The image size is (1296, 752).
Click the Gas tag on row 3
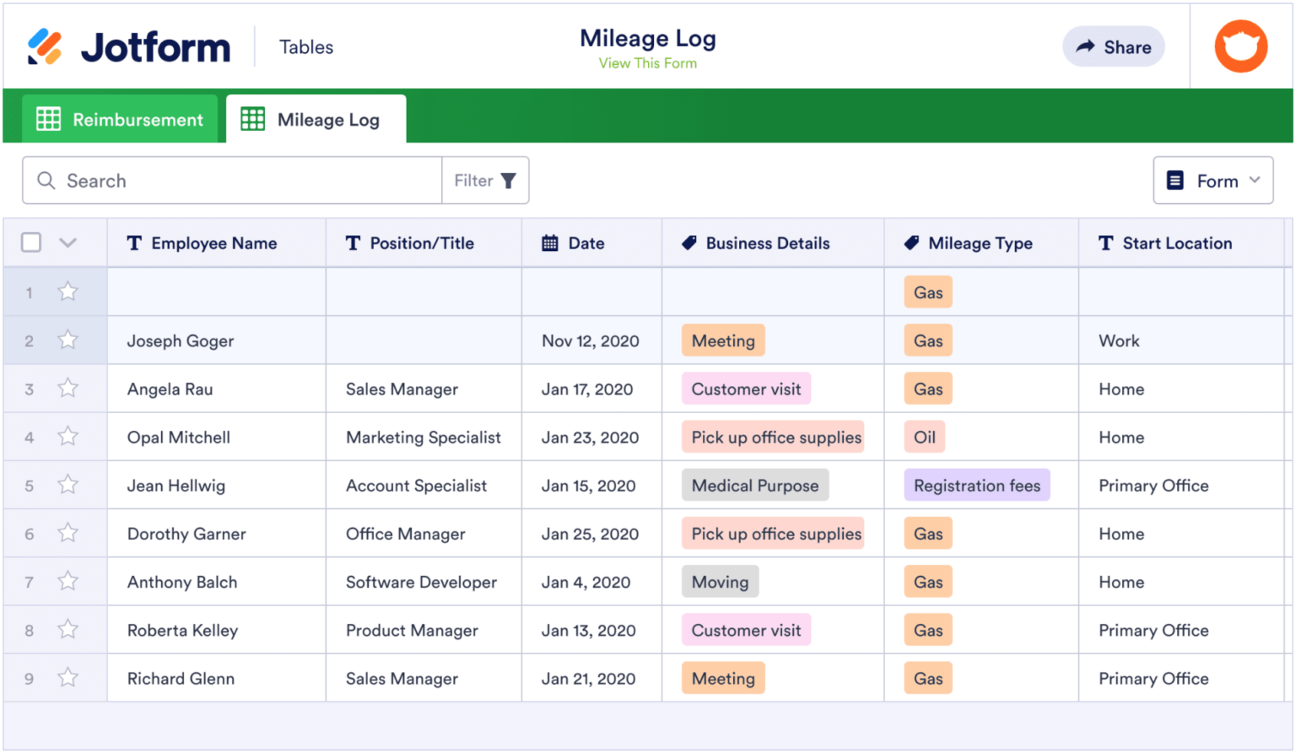pyautogui.click(x=927, y=389)
